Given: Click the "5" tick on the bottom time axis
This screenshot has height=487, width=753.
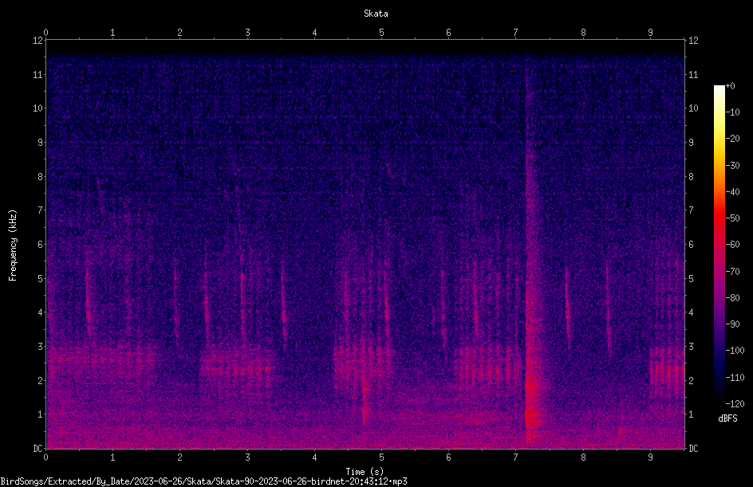Looking at the screenshot, I should pyautogui.click(x=382, y=458).
